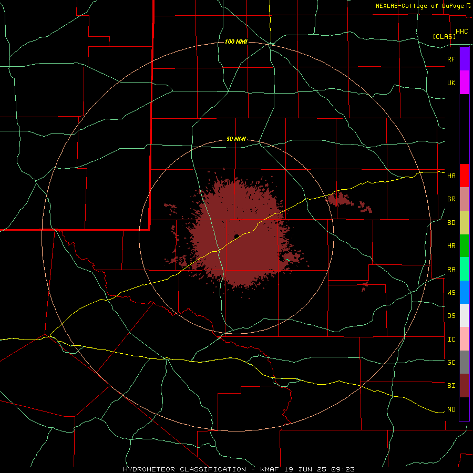Click the HA red legend swatch
Viewport: 473px width, 473px height.
click(464, 176)
